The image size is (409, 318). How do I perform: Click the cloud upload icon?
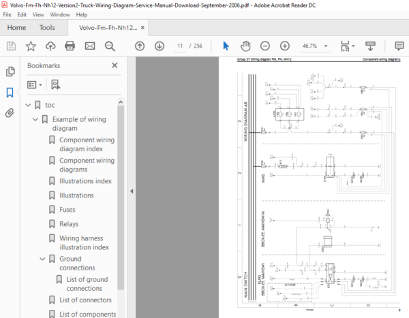click(50, 46)
